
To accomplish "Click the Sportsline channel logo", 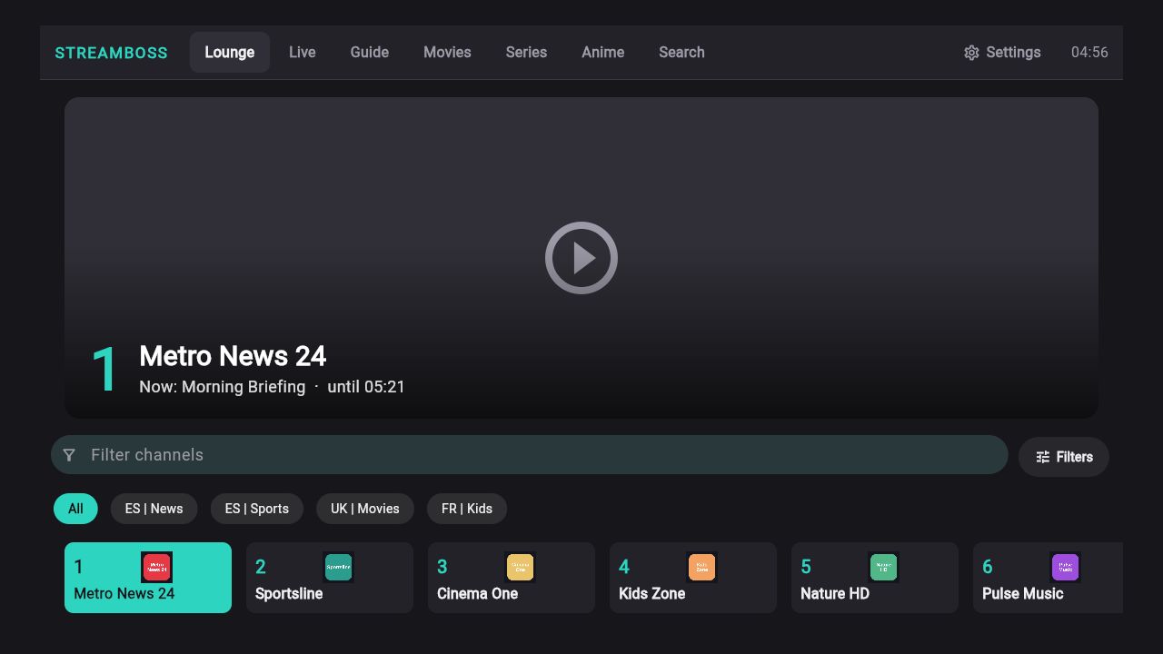I will pos(338,568).
